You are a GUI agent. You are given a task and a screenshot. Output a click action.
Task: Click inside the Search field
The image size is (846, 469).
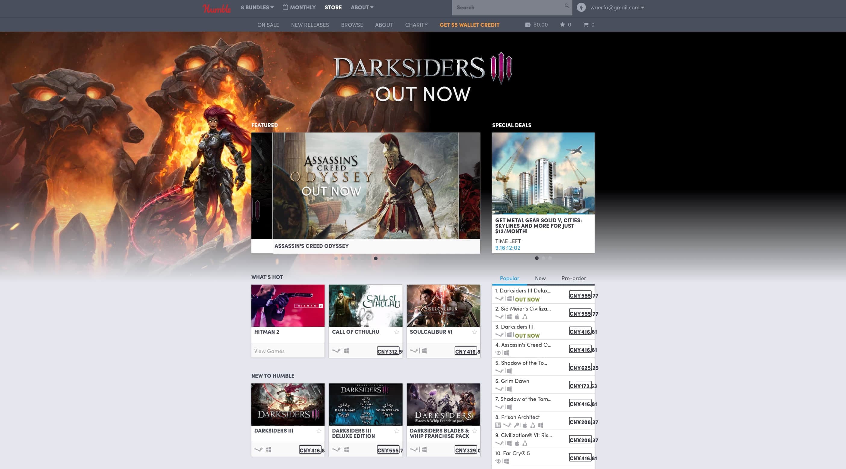tap(512, 7)
